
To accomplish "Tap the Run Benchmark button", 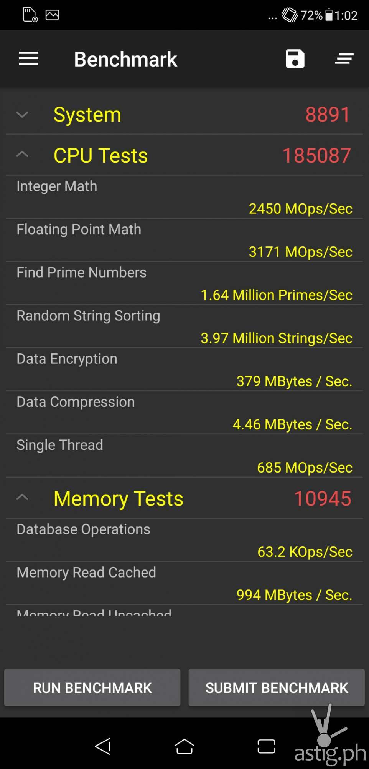I will pos(92,688).
